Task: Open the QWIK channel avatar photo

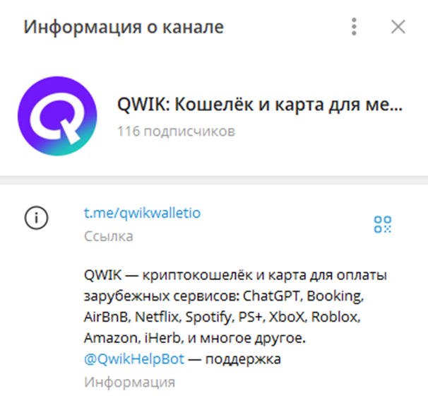Action: point(57,116)
